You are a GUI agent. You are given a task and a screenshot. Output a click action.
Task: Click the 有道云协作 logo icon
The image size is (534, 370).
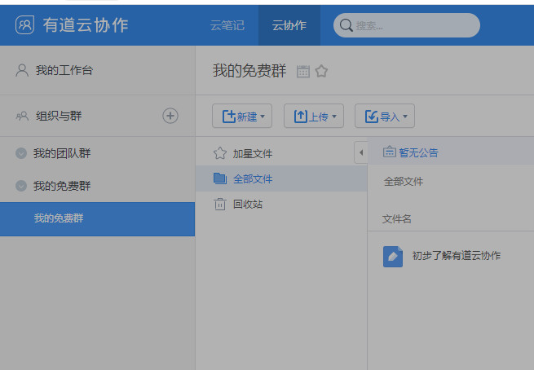coord(24,25)
